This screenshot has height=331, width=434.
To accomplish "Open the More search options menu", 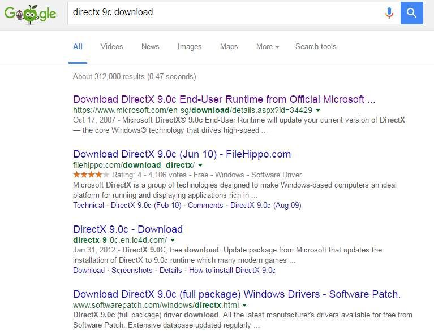I will (268, 46).
